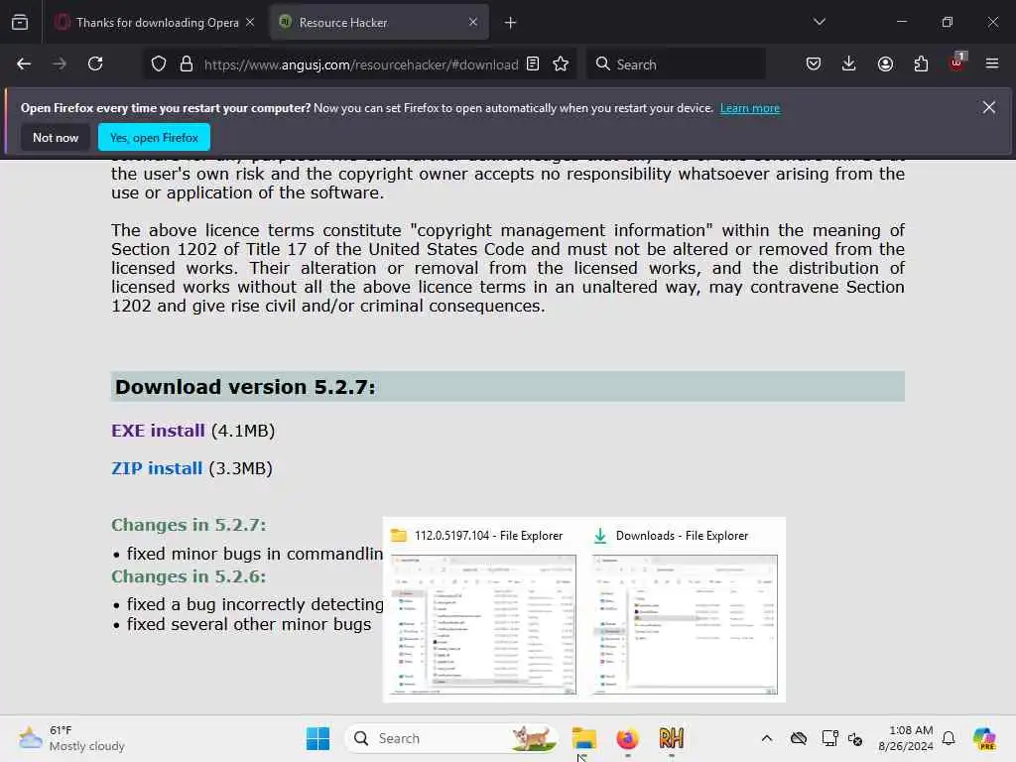Click Firefox icon on the taskbar
Screen dimensions: 1016x762
[627, 738]
